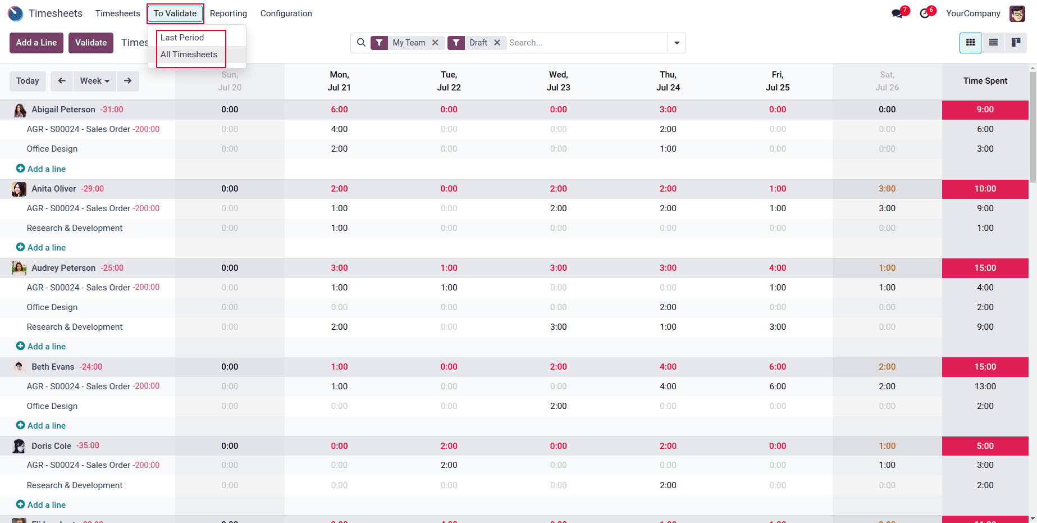Click the search magnifier icon
The image size is (1037, 523).
(x=361, y=42)
